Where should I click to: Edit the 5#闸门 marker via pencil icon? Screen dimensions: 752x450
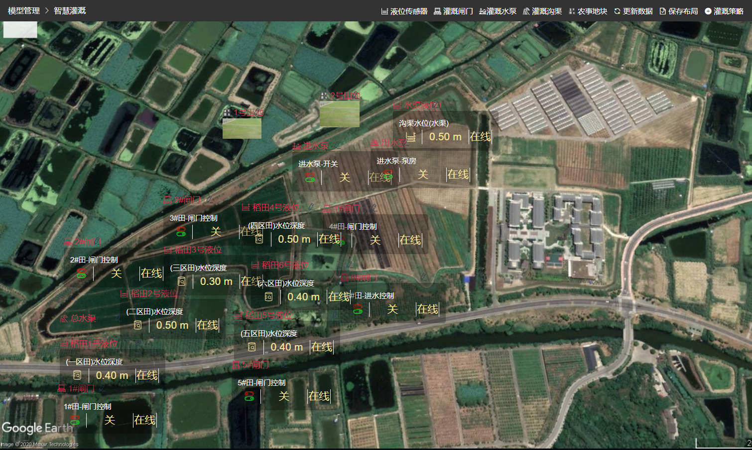283,364
